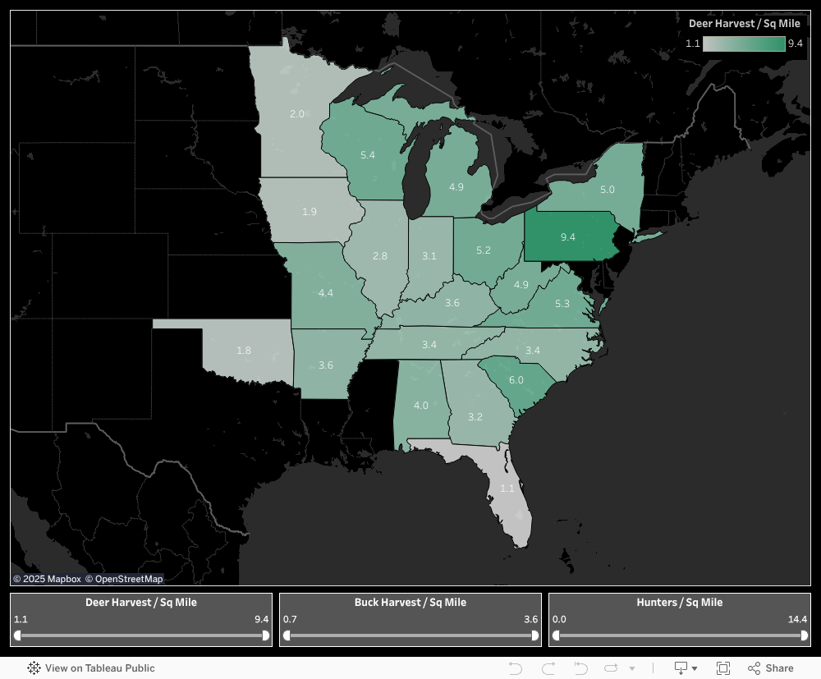821x679 pixels.
Task: Click the Undo arrow icon
Action: pyautogui.click(x=515, y=668)
